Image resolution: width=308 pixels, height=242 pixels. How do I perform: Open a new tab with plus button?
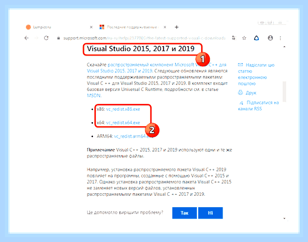[176, 27]
